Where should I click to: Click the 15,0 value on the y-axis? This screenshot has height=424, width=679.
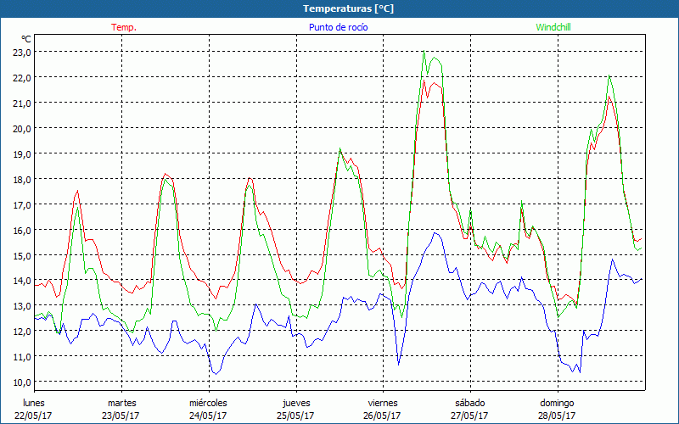(21, 255)
